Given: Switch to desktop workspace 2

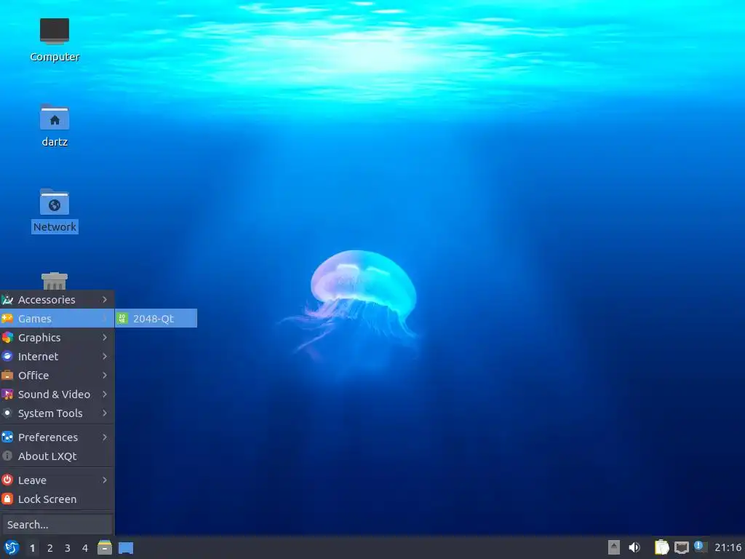Looking at the screenshot, I should point(50,548).
